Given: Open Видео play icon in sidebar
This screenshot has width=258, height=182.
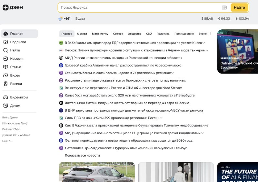Looking at the screenshot, I should point(5,75).
